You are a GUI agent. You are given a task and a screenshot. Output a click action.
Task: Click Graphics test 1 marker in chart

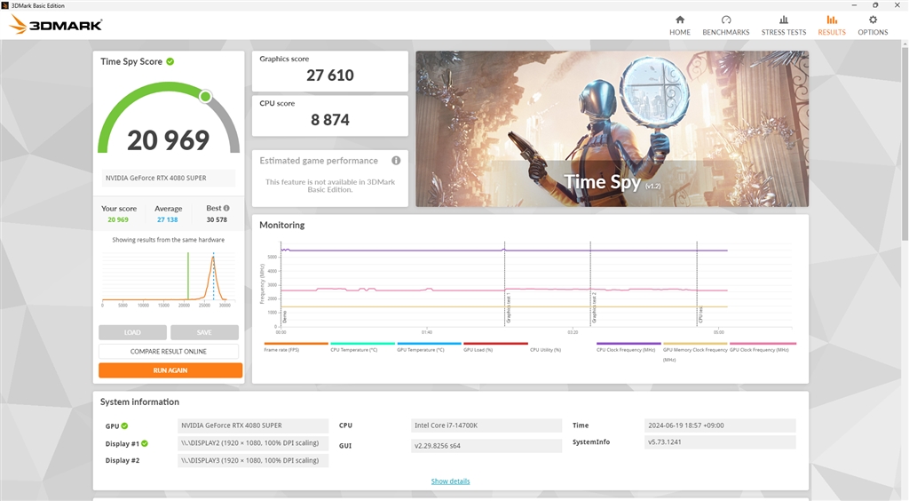(x=505, y=284)
